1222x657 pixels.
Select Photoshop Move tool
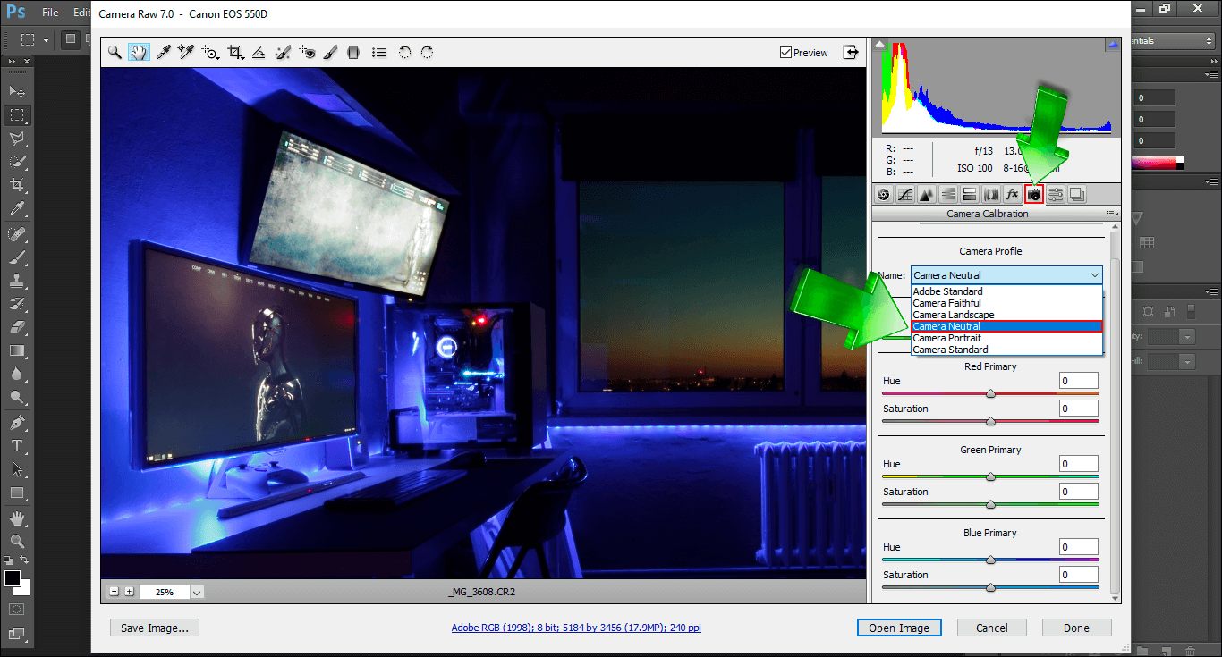(x=16, y=91)
